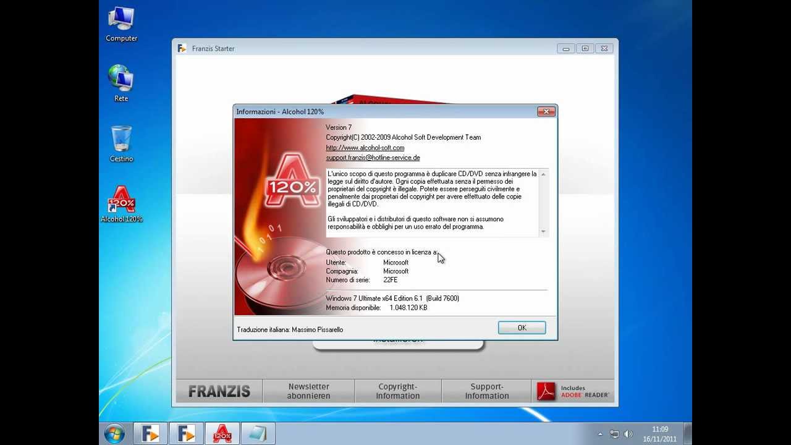
Task: Open Support-Information in Franzis Starter
Action: 487,391
